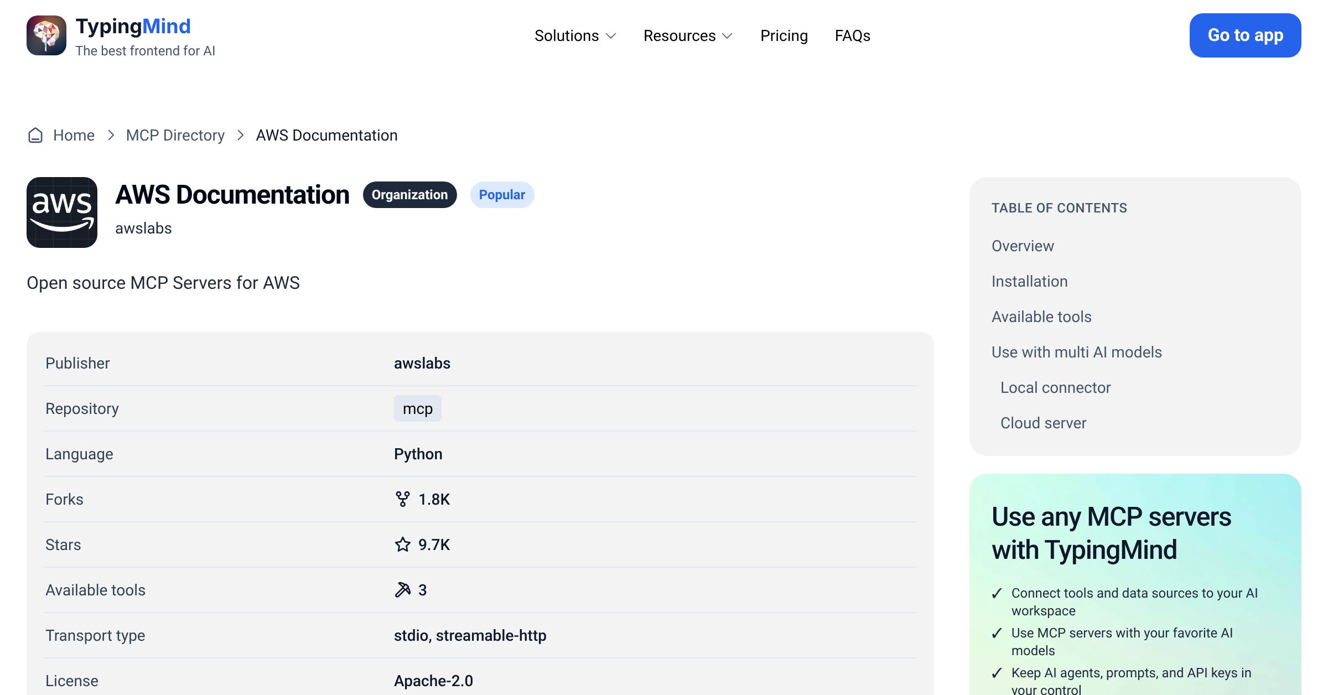Viewport: 1328px width, 695px height.
Task: Open MCP Directory from the breadcrumb
Action: [175, 136]
